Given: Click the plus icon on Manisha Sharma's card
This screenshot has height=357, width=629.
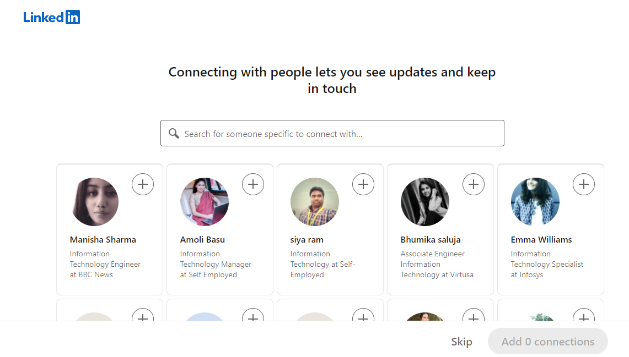Looking at the screenshot, I should pyautogui.click(x=143, y=184).
